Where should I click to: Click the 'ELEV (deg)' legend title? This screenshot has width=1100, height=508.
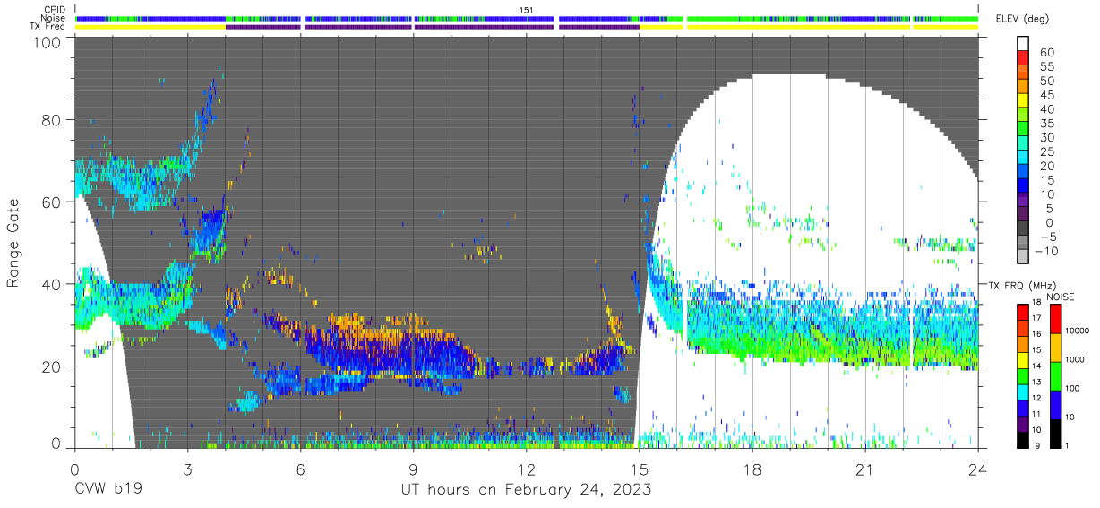click(1023, 19)
